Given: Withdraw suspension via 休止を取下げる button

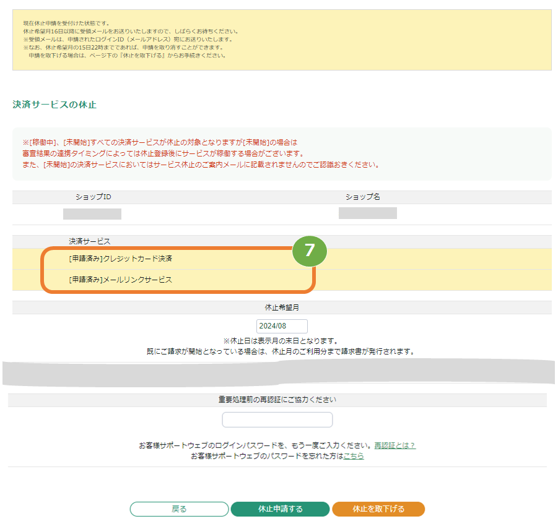Looking at the screenshot, I should click(x=378, y=509).
